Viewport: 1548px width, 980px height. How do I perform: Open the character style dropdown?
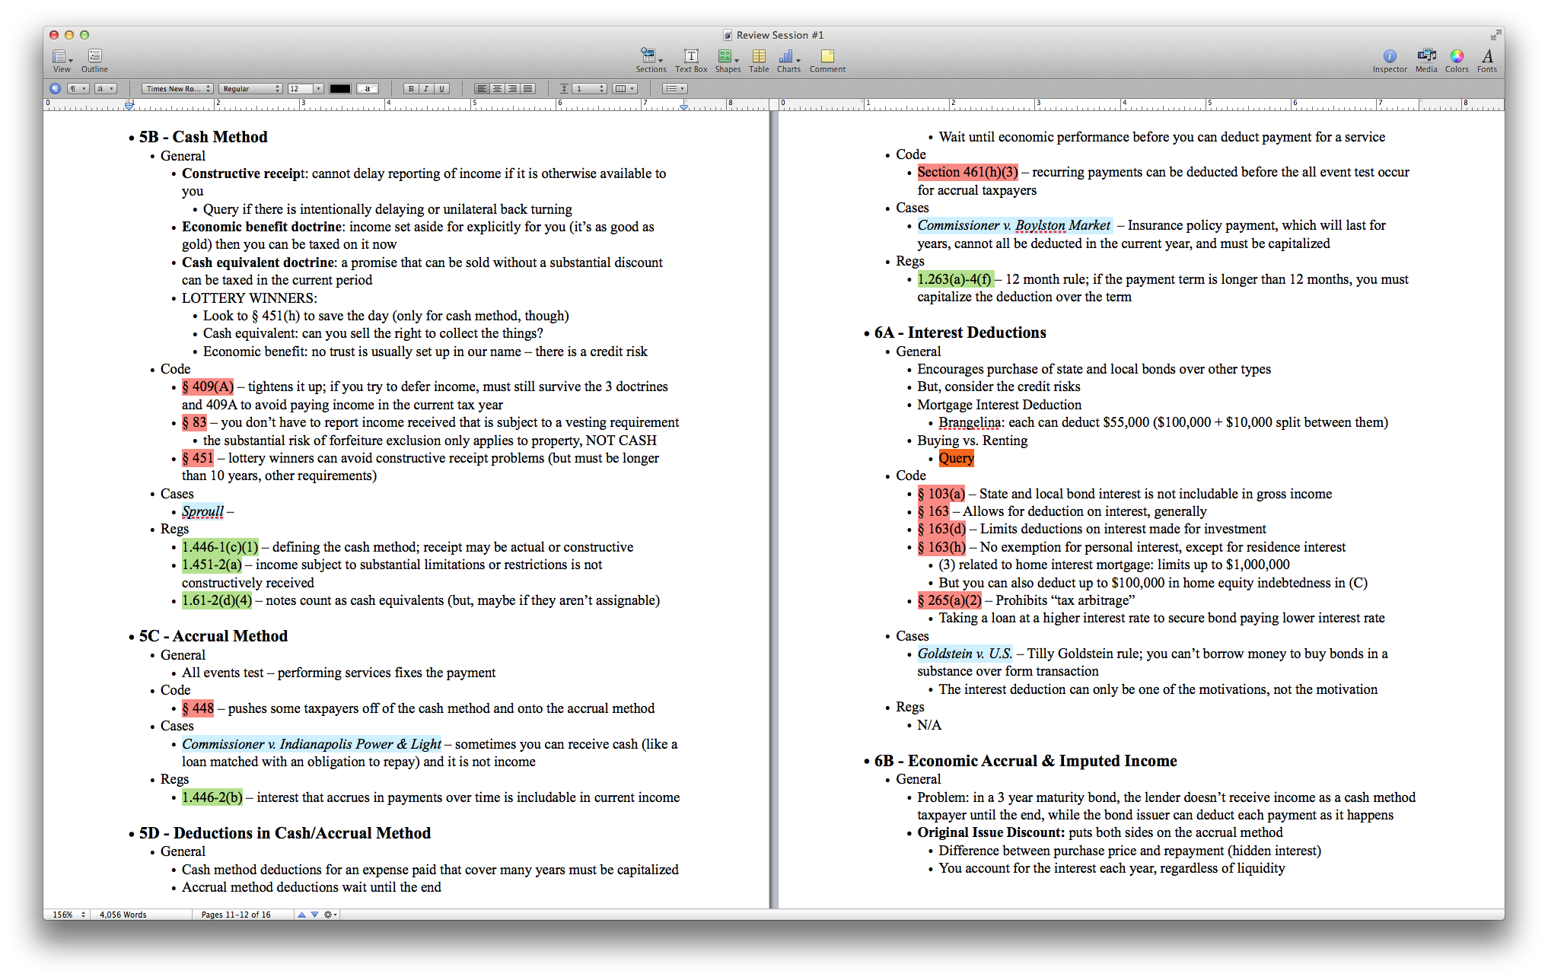(105, 89)
